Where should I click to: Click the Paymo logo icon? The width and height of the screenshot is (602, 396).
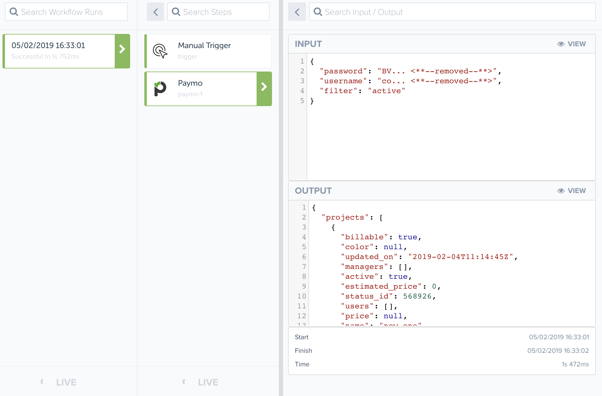(x=160, y=89)
